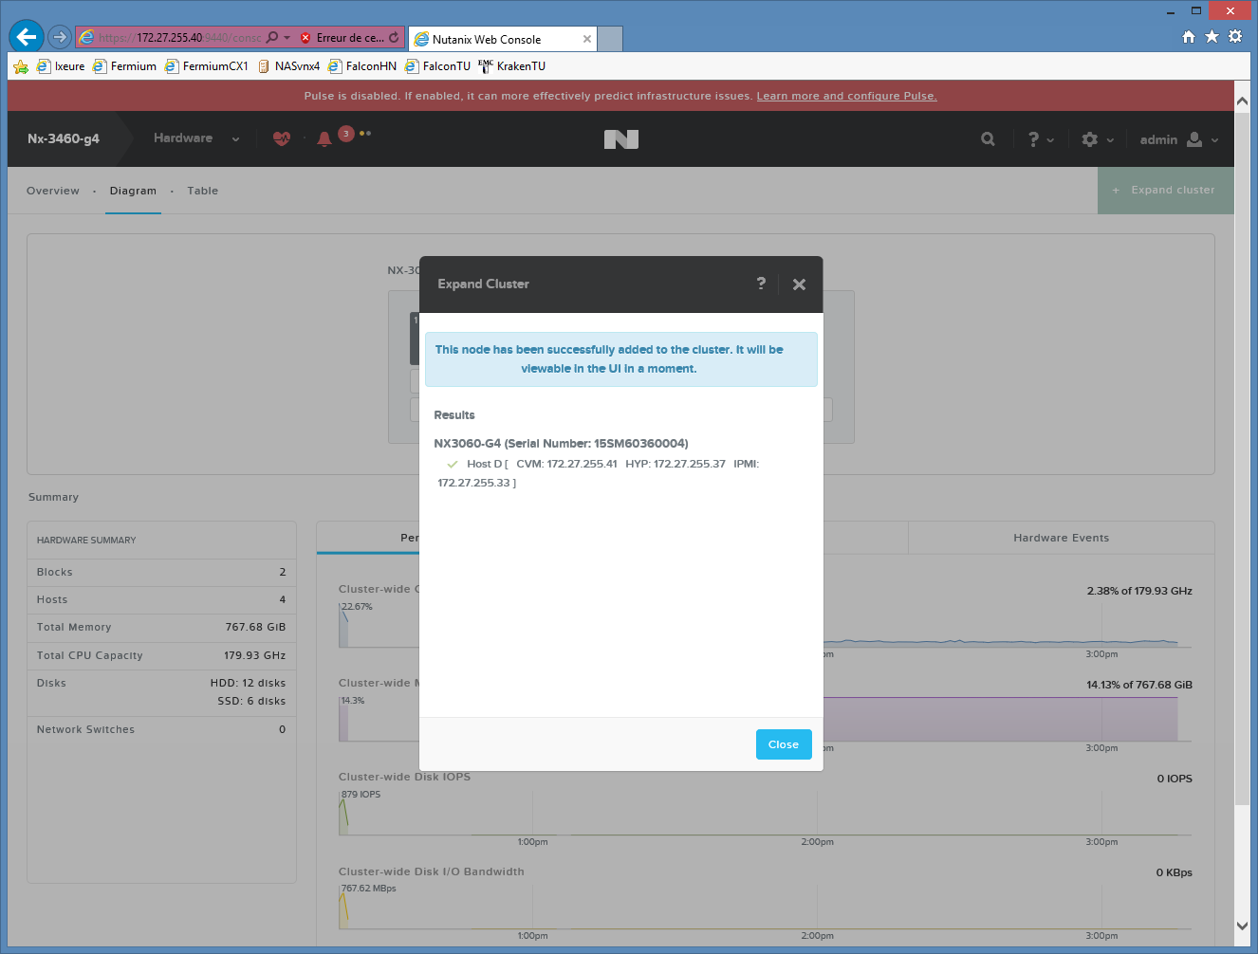Click the help icon in Expand Cluster dialog
Viewport: 1258px width, 954px height.
click(x=761, y=284)
